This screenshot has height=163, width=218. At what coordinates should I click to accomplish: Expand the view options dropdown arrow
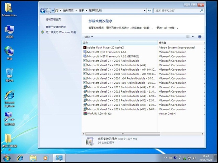pyautogui.click(x=193, y=37)
